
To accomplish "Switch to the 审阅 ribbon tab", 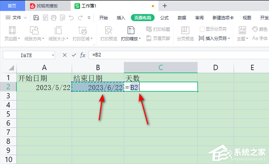I will [x=199, y=18].
